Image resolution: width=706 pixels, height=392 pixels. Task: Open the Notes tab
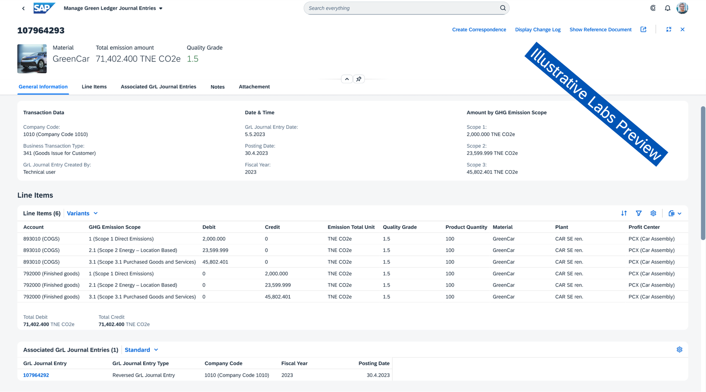[x=218, y=87]
